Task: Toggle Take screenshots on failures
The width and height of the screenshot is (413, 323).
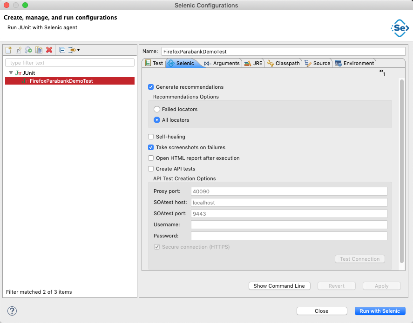Action: 151,147
